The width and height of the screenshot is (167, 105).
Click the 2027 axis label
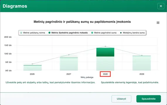(69, 74)
